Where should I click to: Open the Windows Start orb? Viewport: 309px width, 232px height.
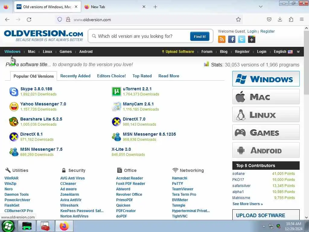click(8, 226)
